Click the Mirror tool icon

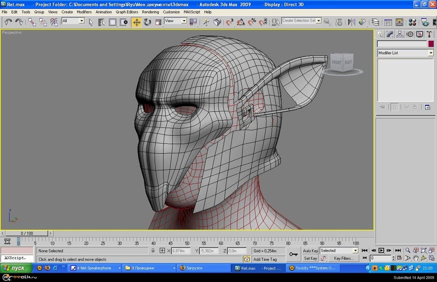351,21
